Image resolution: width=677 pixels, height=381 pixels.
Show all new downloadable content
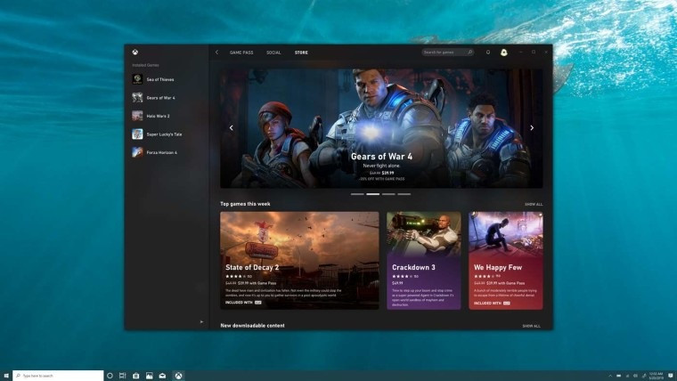[531, 326]
